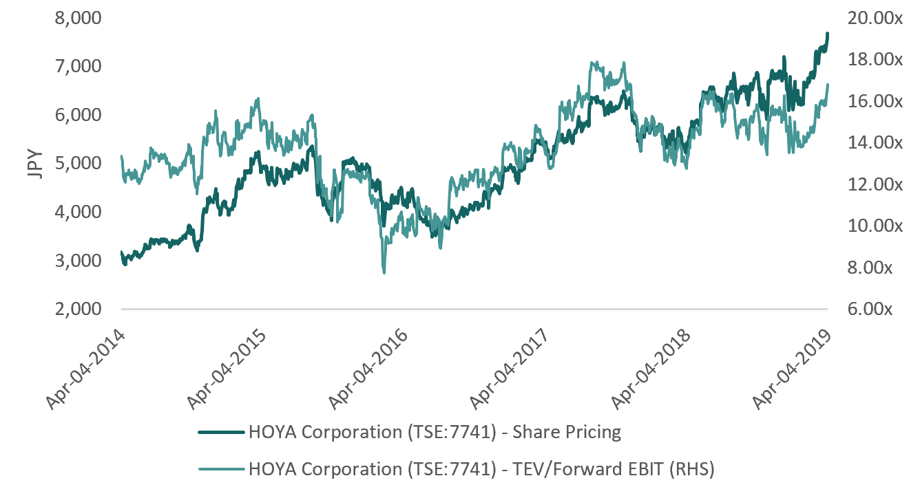Click the Apr-04-2019 date label

point(793,369)
